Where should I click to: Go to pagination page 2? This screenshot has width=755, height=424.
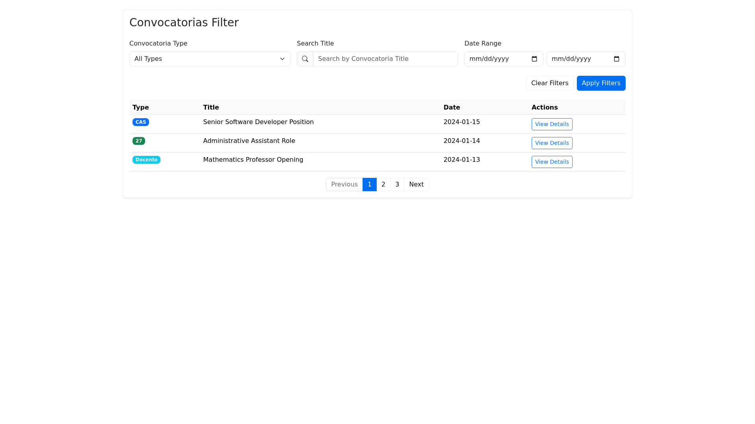pyautogui.click(x=383, y=185)
